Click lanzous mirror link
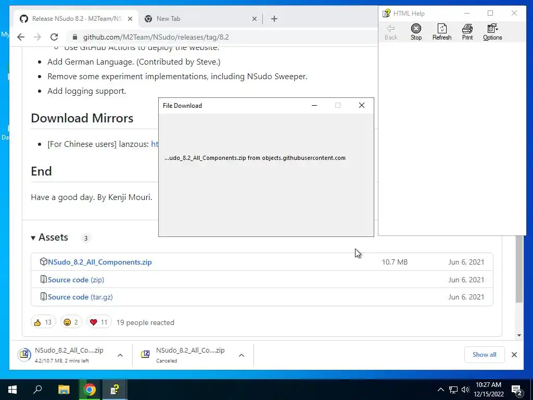 (x=155, y=144)
